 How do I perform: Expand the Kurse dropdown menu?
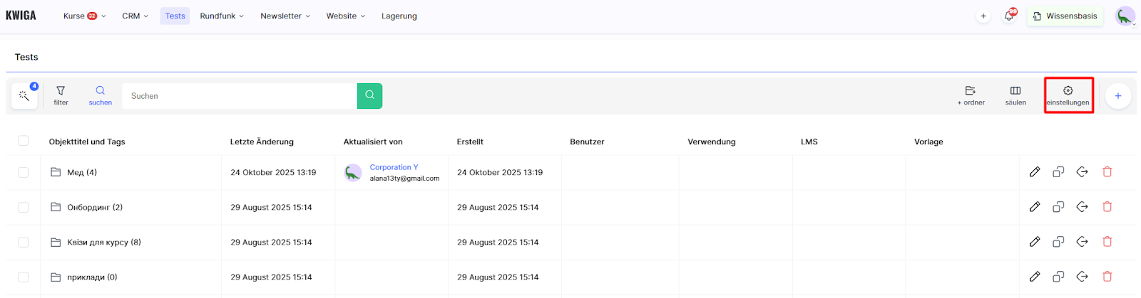point(84,16)
